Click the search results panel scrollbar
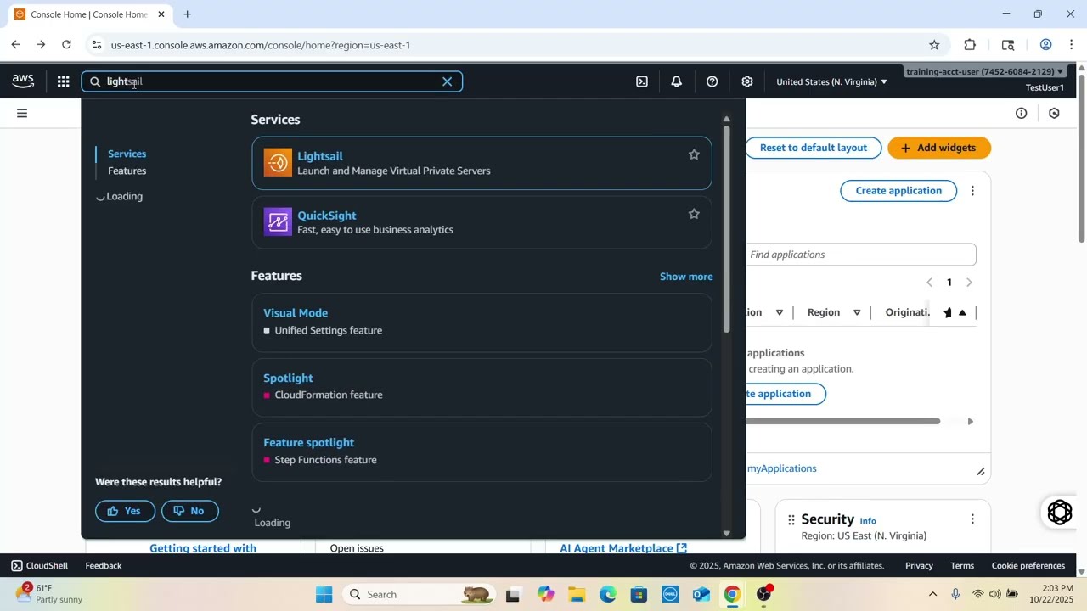Screen dimensions: 1087x611 [726, 229]
